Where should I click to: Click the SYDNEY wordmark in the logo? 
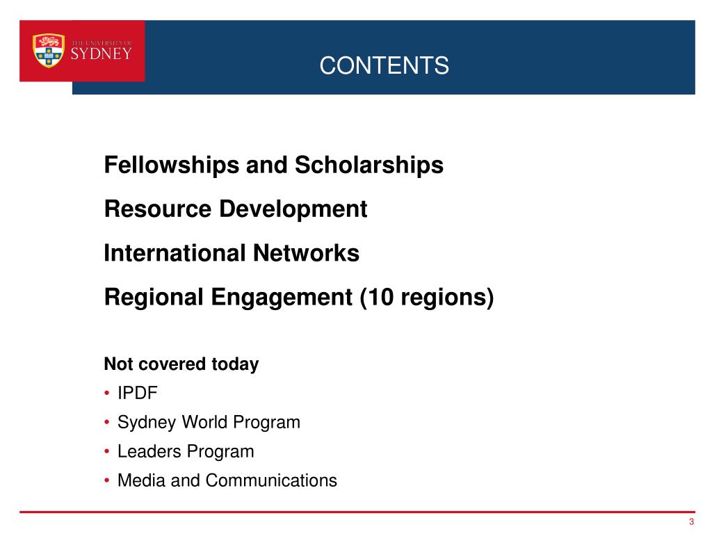pyautogui.click(x=102, y=54)
